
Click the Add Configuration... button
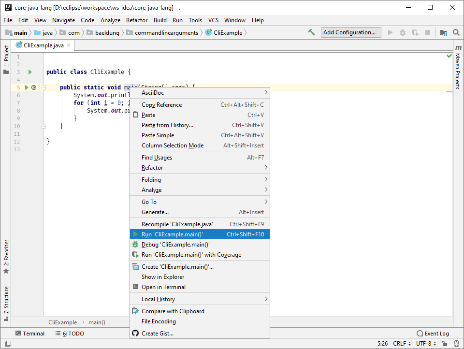(351, 32)
